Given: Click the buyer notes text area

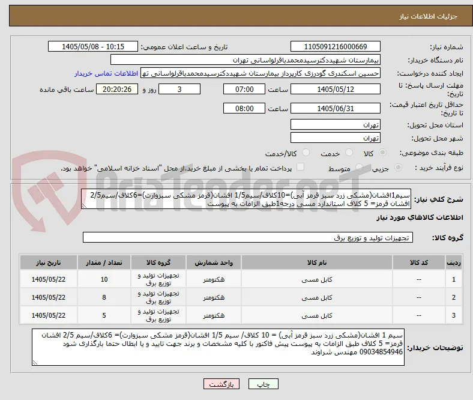Looking at the screenshot, I should [x=218, y=348].
